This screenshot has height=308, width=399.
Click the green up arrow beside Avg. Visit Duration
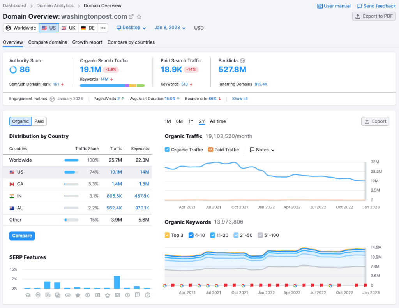point(178,99)
